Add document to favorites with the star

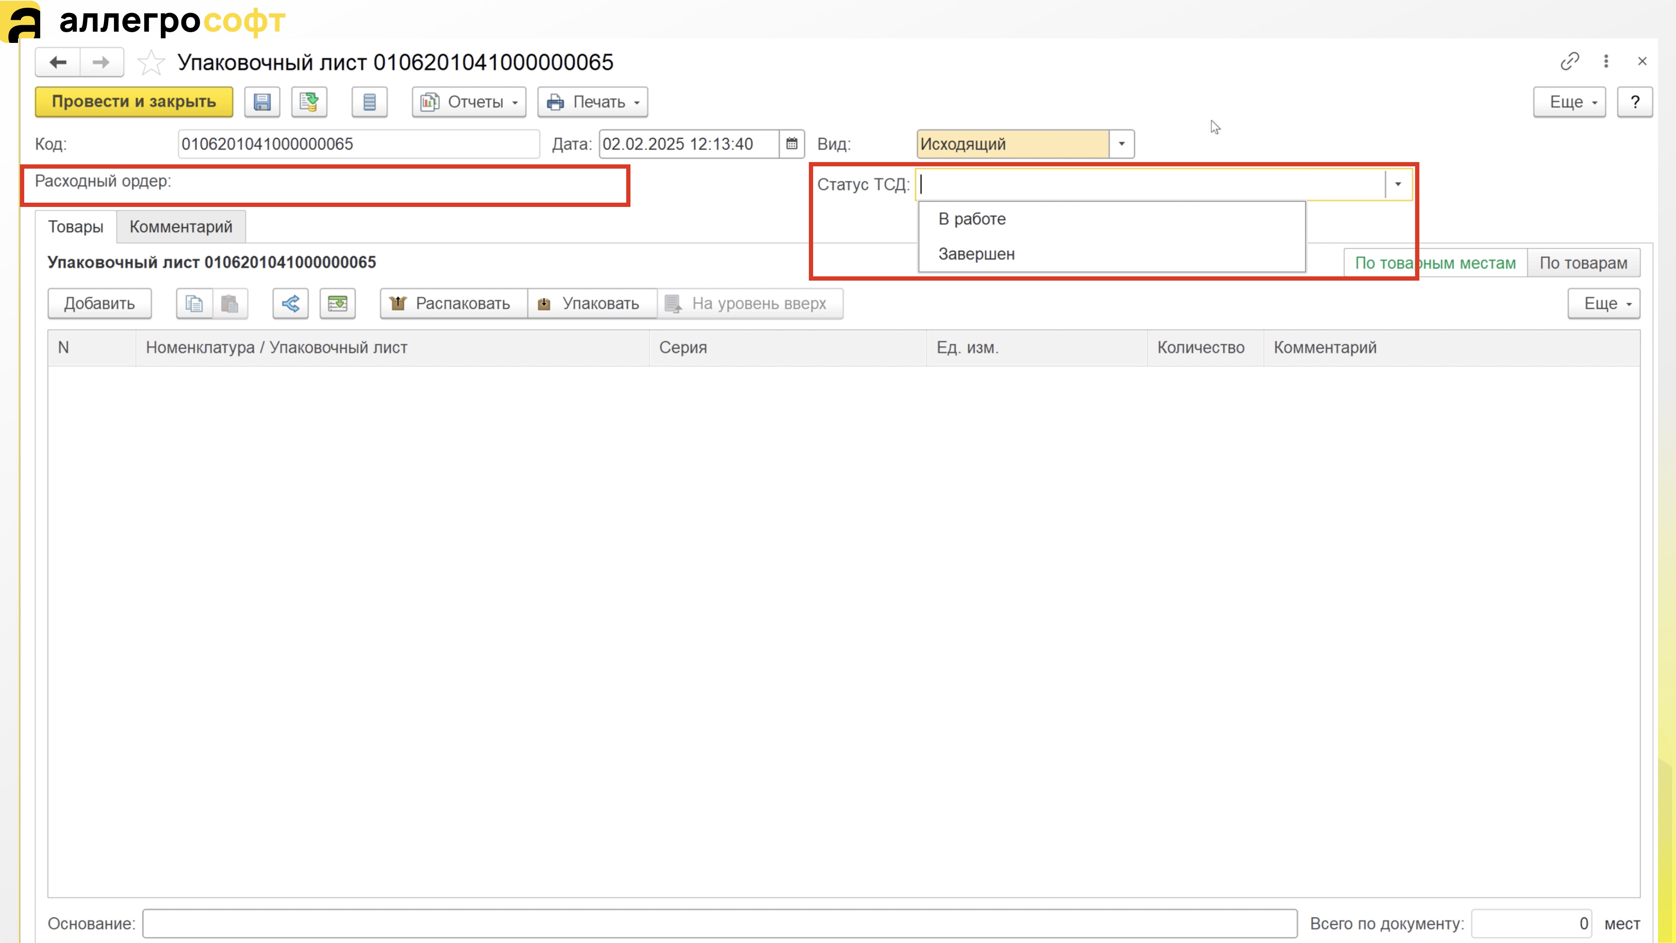point(151,63)
